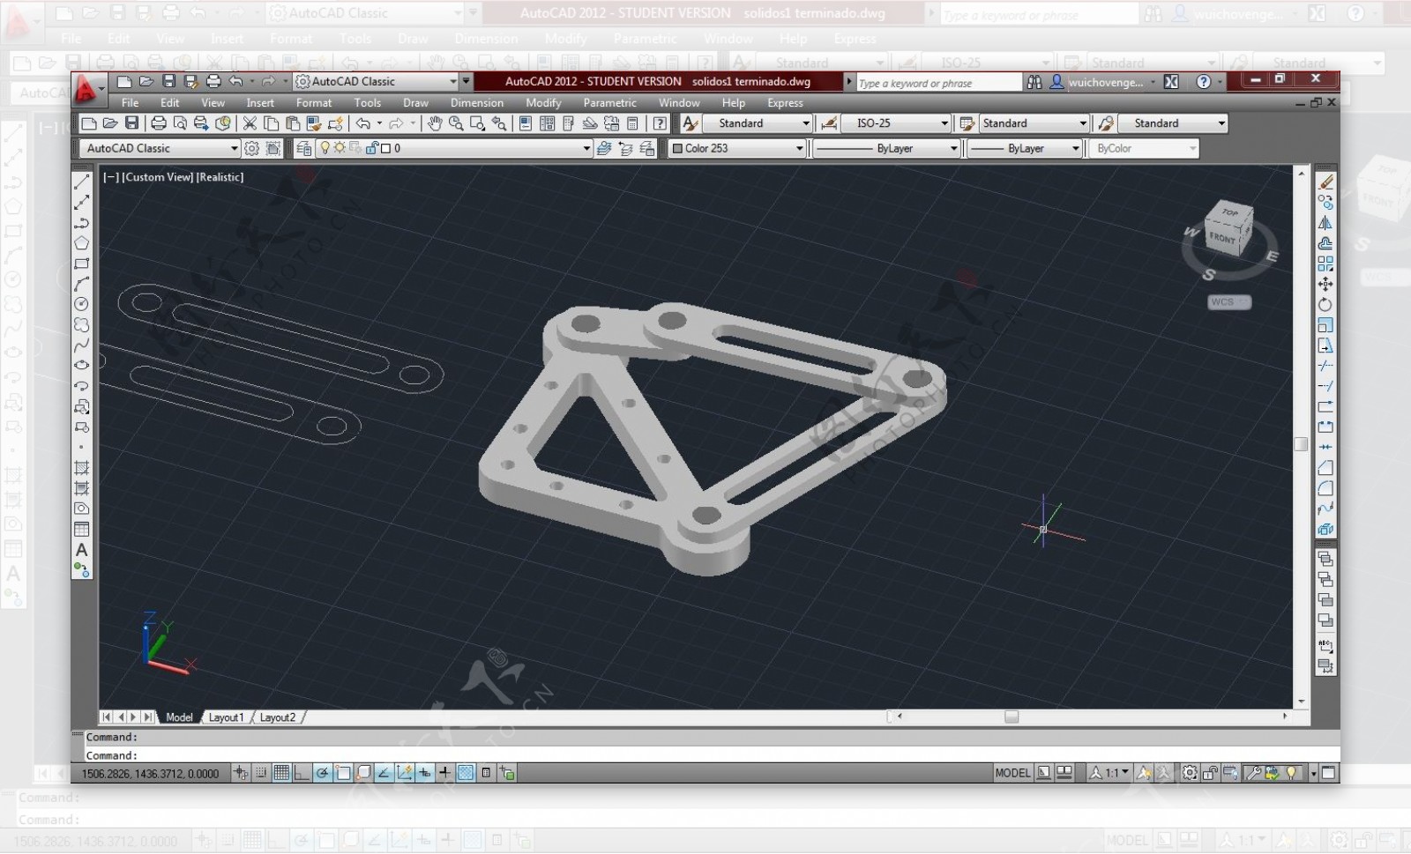Click the Plot printer icon in Standard toolbar
Viewport: 1411px width, 854px height.
[159, 123]
